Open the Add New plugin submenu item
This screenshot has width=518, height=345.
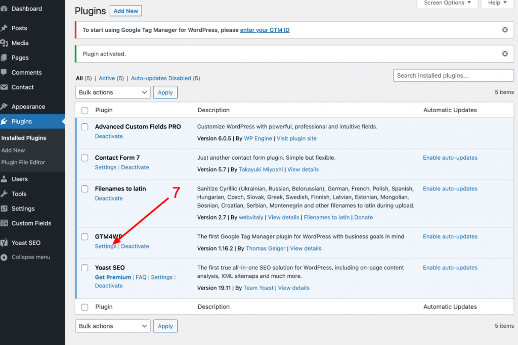13,150
